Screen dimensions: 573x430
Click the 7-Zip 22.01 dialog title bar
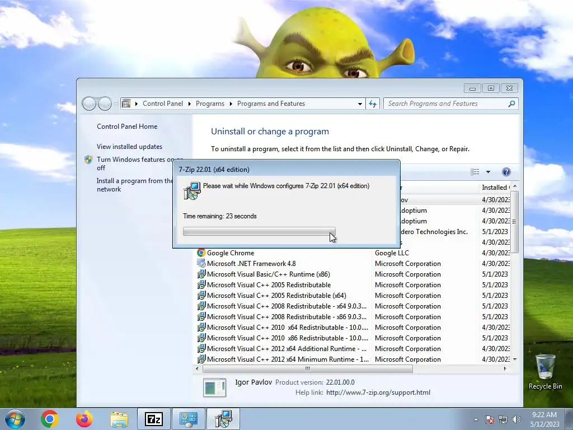click(x=286, y=169)
